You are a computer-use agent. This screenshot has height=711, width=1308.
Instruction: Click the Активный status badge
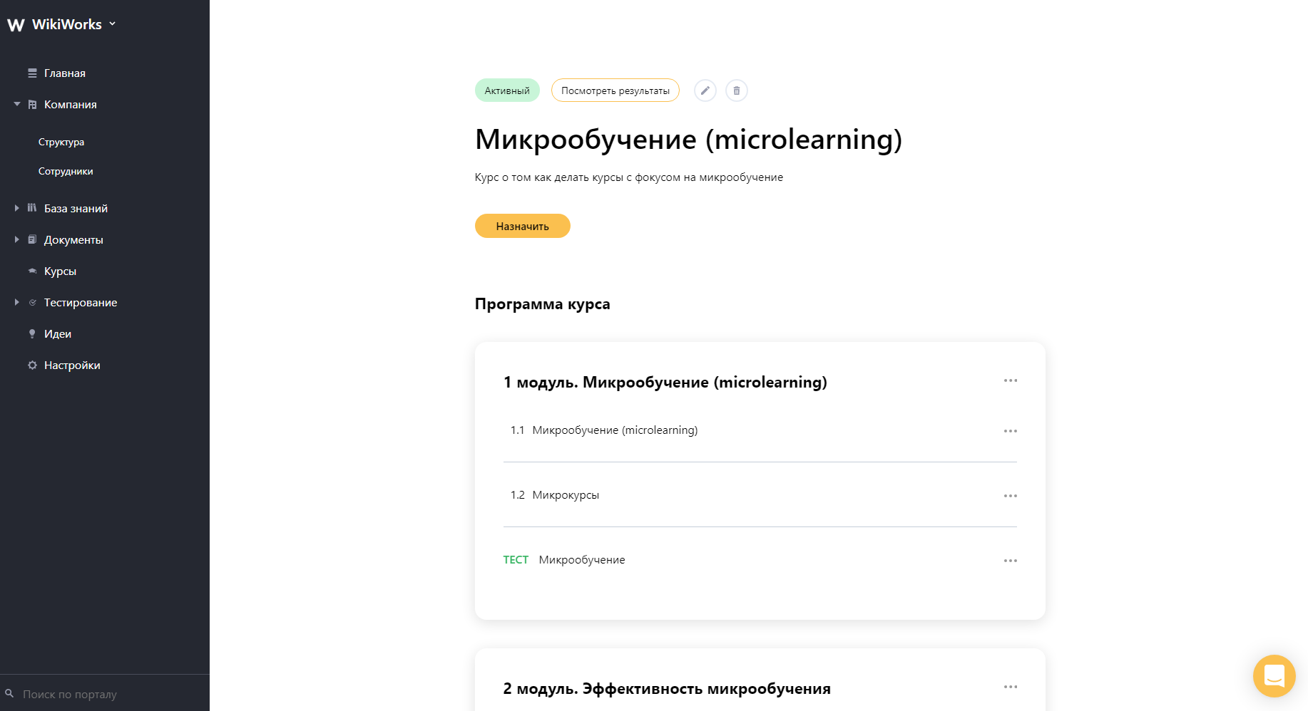(x=507, y=90)
